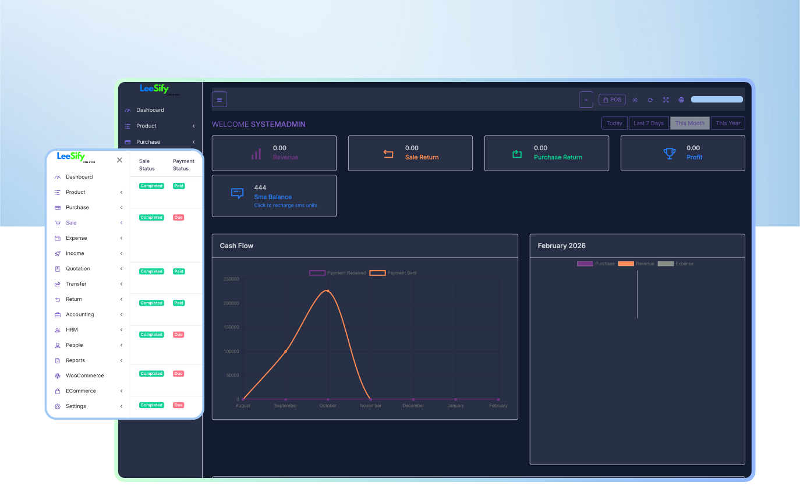Close the mobile sidebar with X icon
This screenshot has height=489, width=800.
click(119, 160)
